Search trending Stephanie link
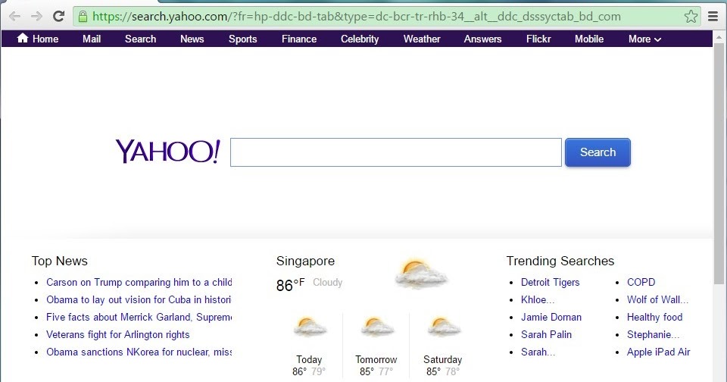This screenshot has height=382, width=727. [654, 335]
